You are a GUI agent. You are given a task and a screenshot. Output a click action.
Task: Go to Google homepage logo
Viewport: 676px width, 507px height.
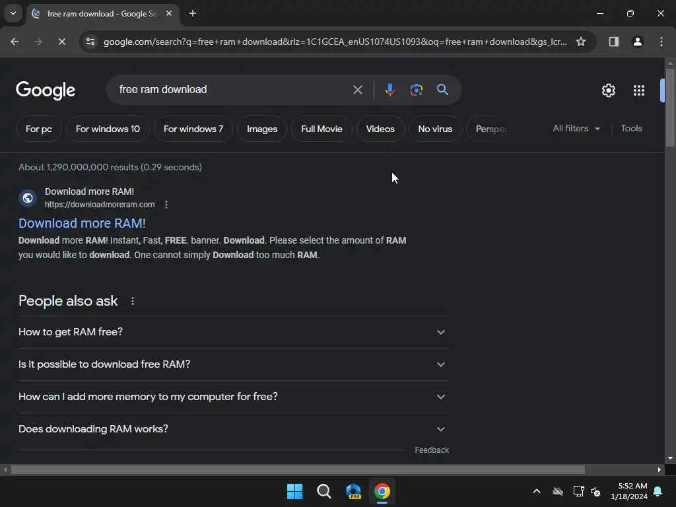[x=46, y=90]
